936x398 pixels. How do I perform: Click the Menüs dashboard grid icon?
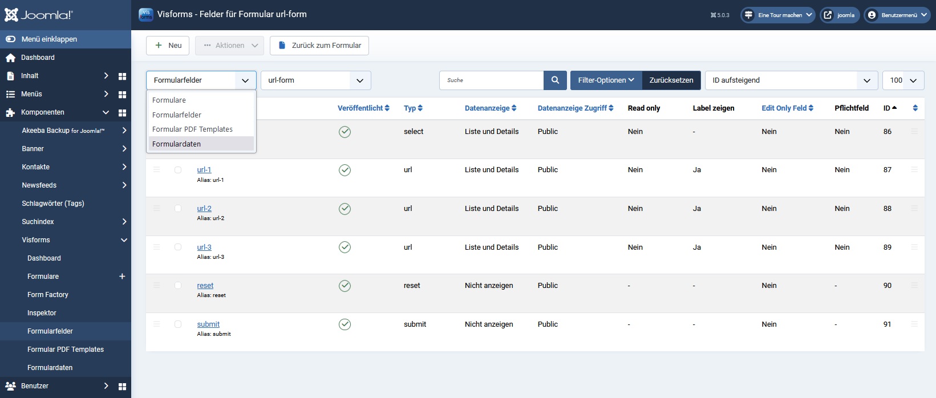(x=122, y=94)
